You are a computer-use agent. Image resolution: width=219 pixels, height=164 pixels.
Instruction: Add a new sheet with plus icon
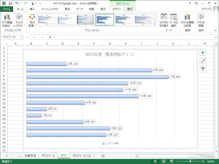pos(103,156)
